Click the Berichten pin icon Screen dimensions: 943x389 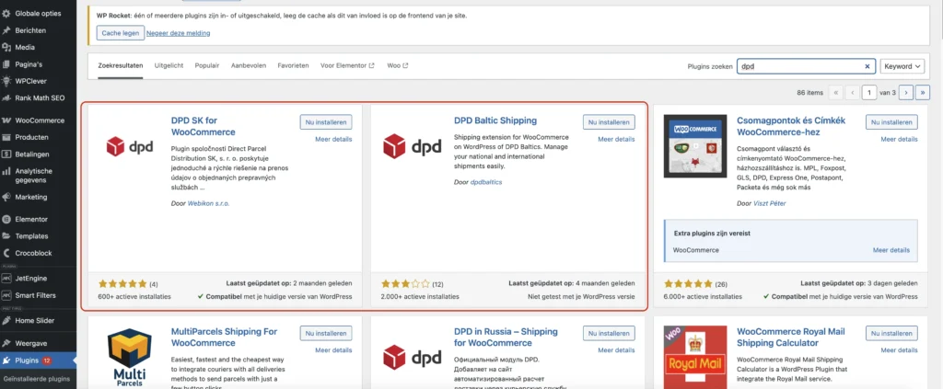6,30
